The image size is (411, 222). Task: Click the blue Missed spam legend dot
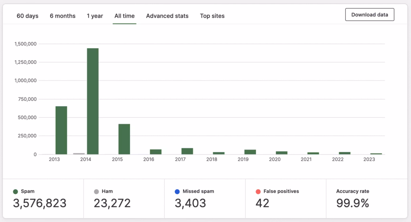177,192
